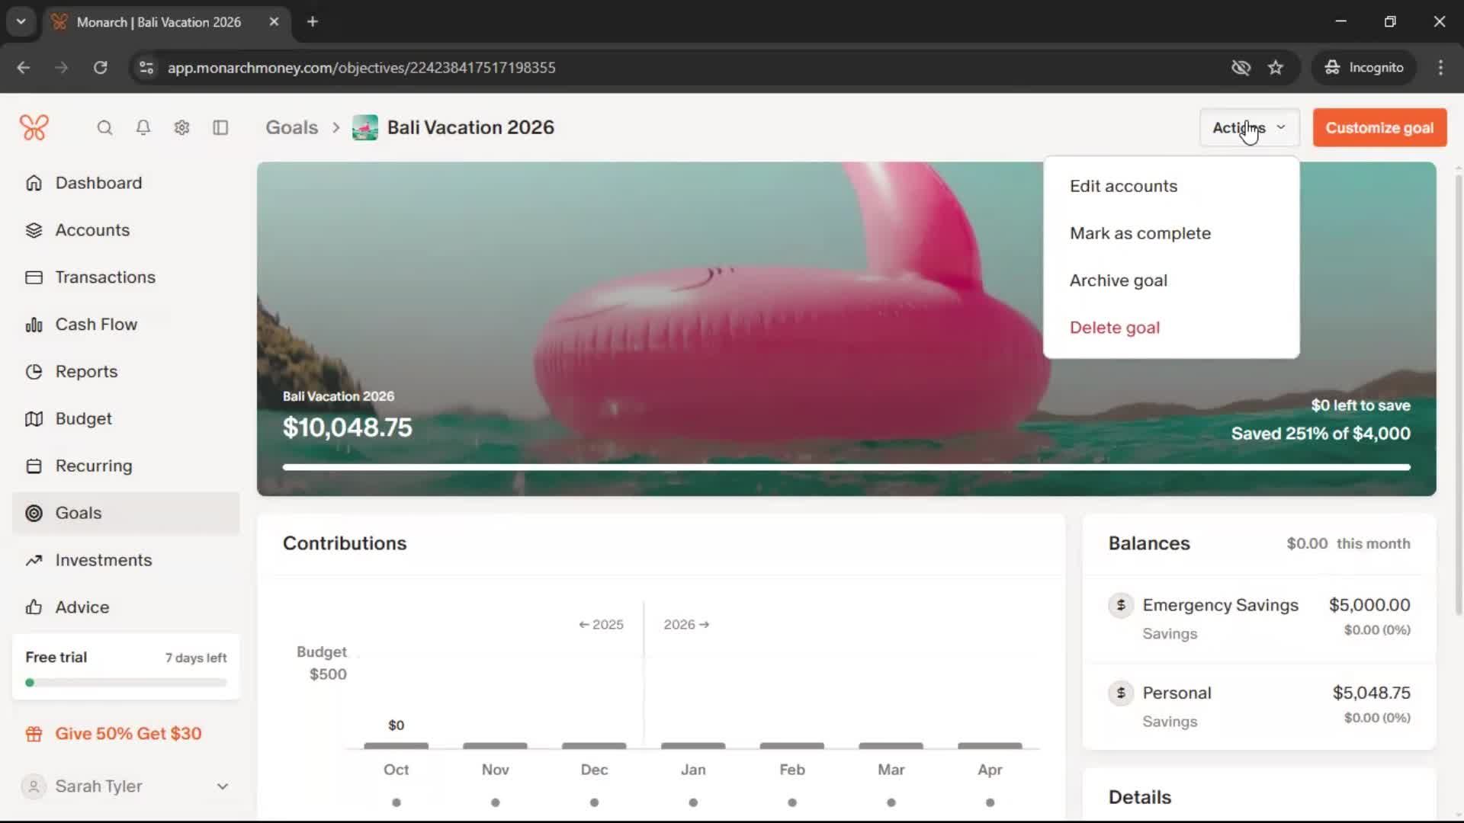The height and width of the screenshot is (823, 1464).
Task: Toggle January contribution dot marker
Action: pos(692,802)
